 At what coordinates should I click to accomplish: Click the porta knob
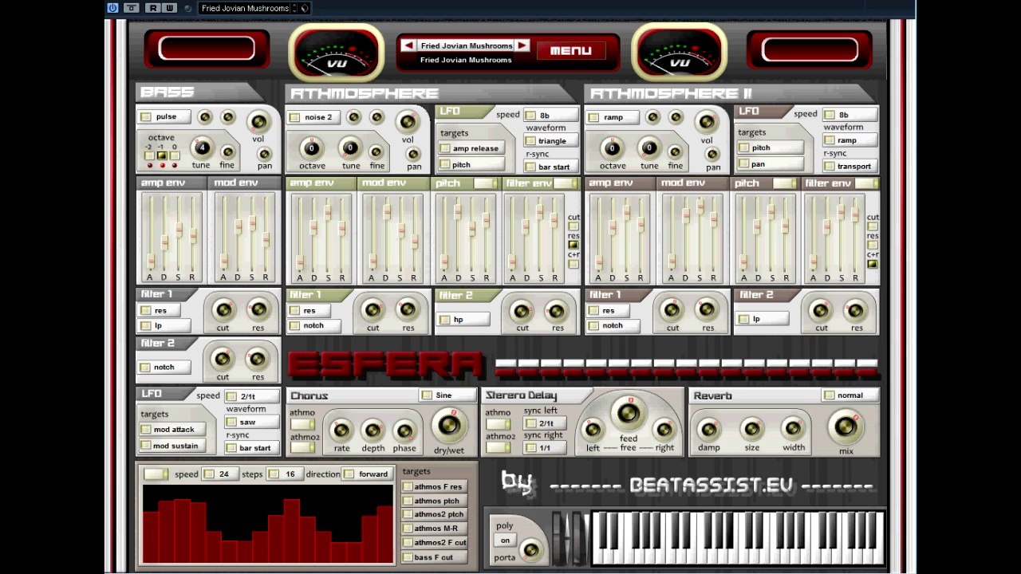tap(530, 550)
